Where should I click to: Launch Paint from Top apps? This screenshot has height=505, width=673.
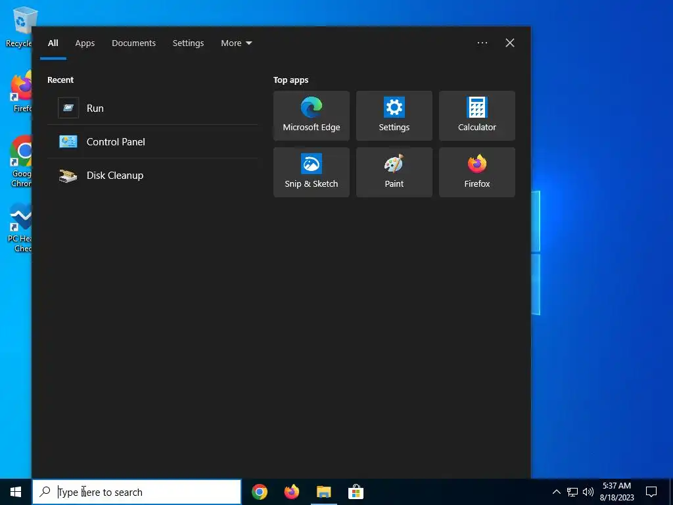[x=394, y=172]
